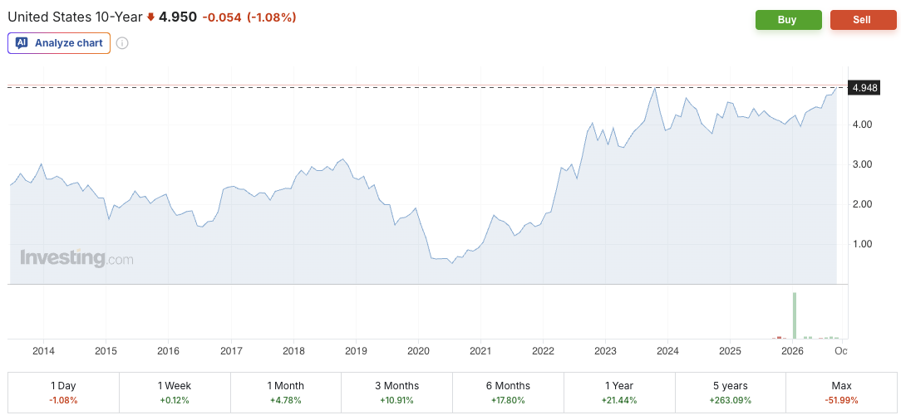Switch to 5 years range
The width and height of the screenshot is (901, 420).
pyautogui.click(x=730, y=393)
